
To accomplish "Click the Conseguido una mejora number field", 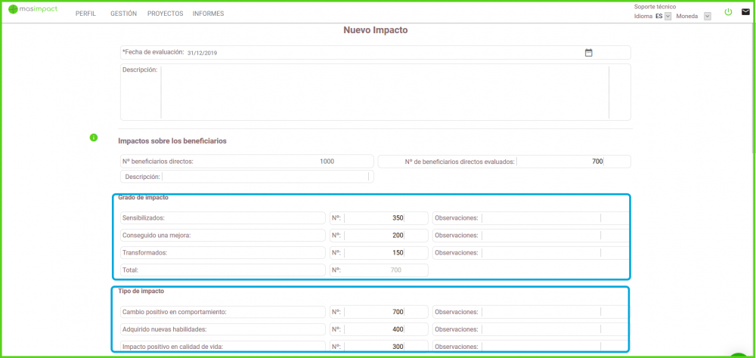I will click(x=374, y=236).
